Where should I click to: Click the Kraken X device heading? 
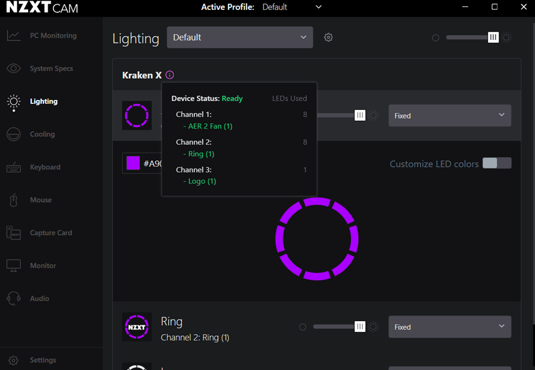tap(142, 75)
